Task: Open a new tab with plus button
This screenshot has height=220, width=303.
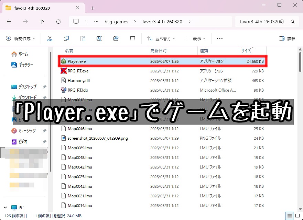Action: [93, 8]
